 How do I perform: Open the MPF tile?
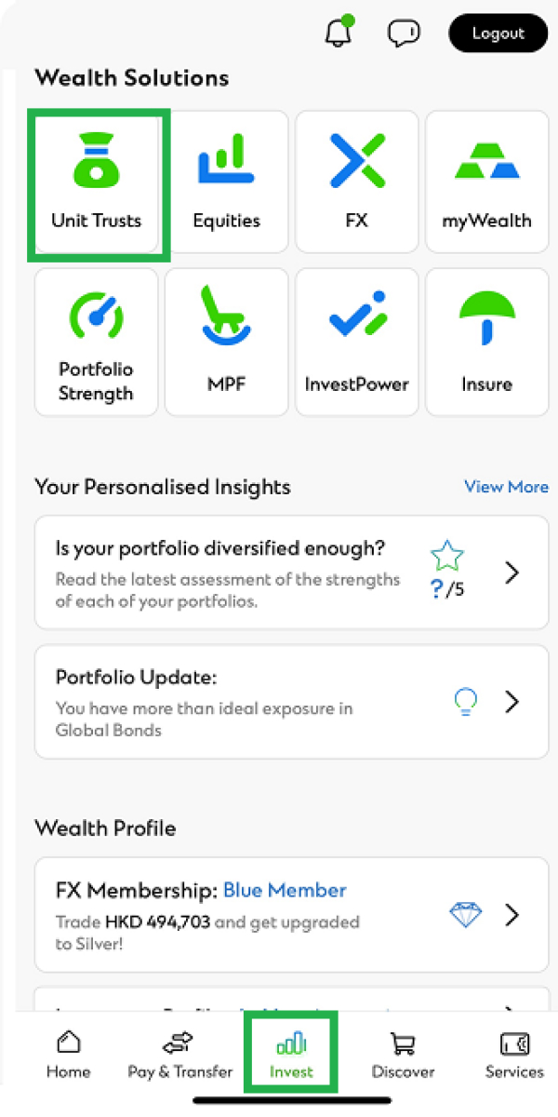click(226, 343)
